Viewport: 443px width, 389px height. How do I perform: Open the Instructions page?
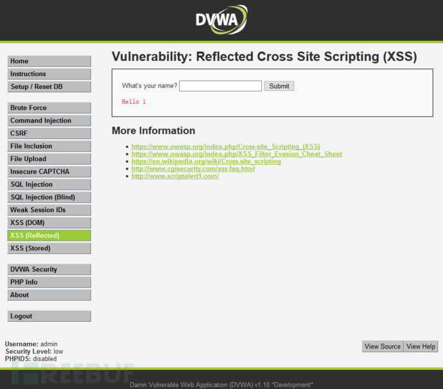point(49,74)
